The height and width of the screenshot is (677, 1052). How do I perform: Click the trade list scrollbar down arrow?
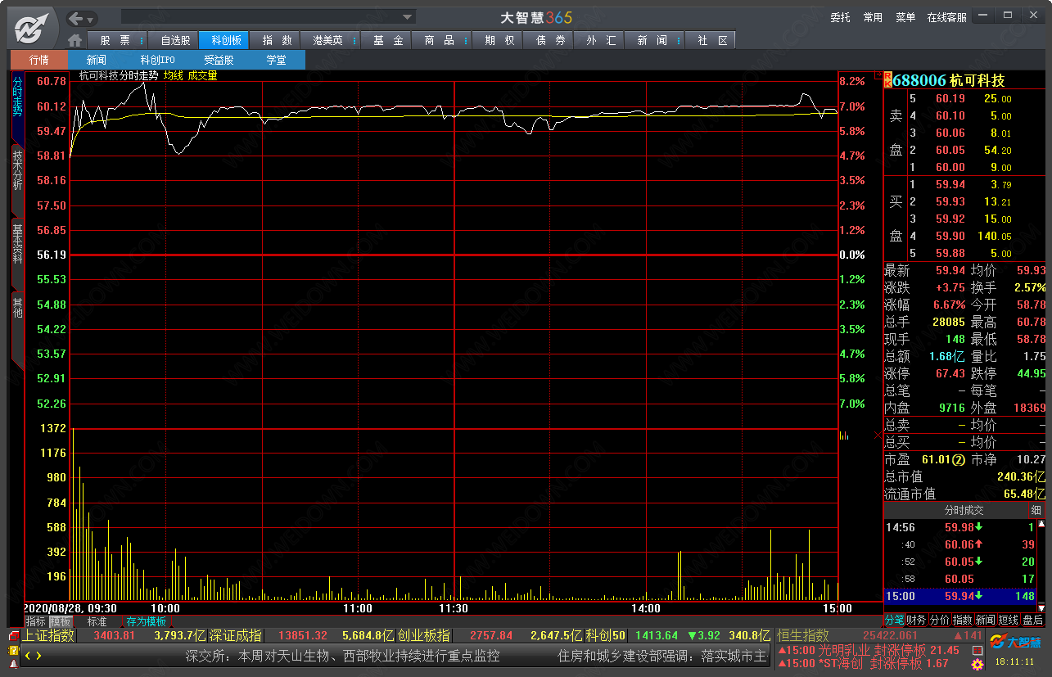tap(1041, 608)
